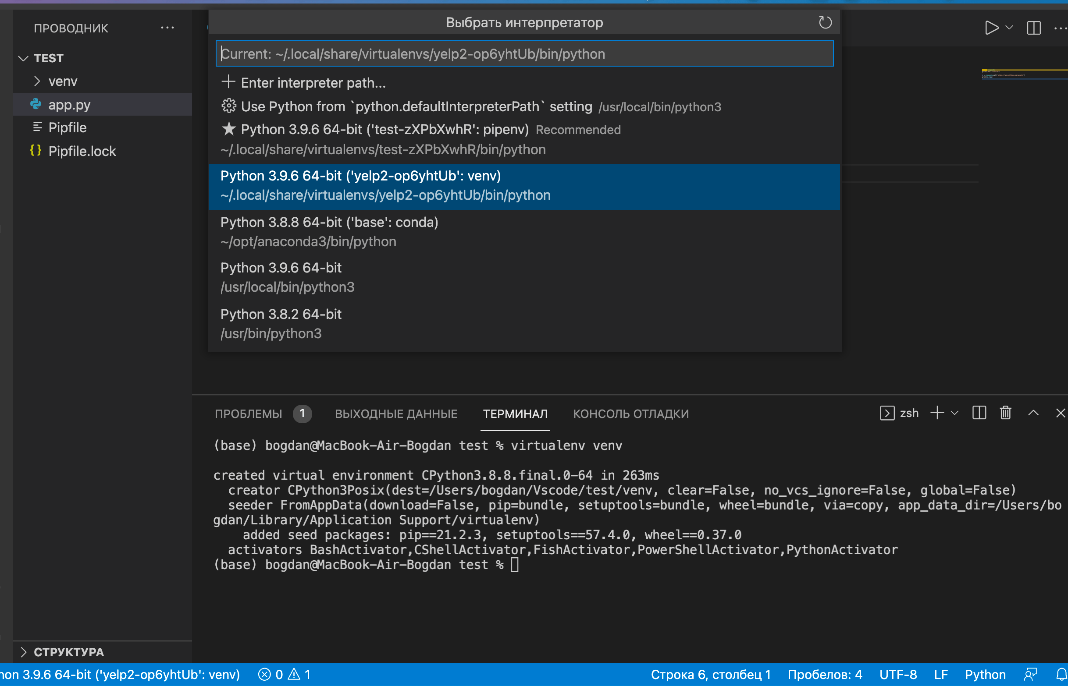Open the new terminal profile dropdown
This screenshot has height=686, width=1068.
(x=954, y=413)
